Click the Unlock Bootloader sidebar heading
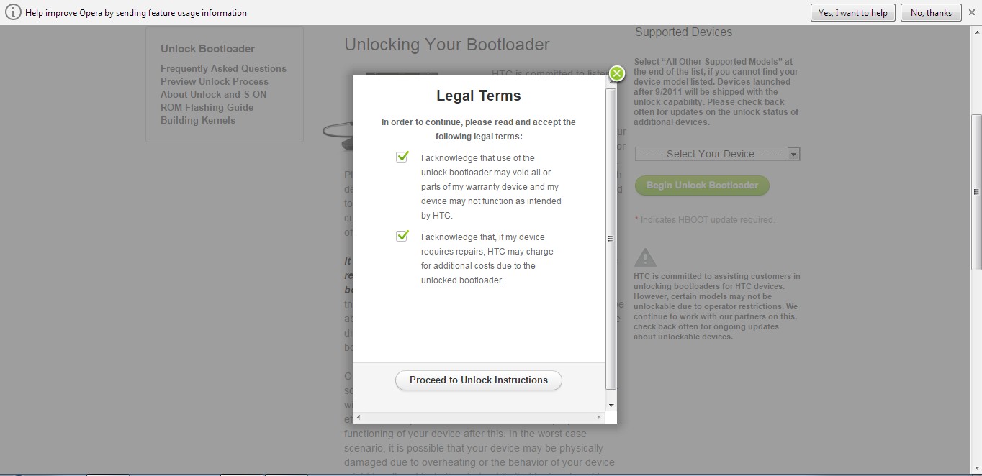The image size is (982, 476). 207,49
